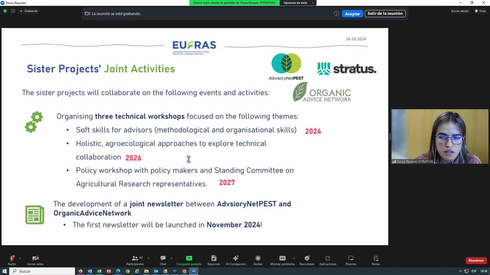Click the 10:38 taskbar clock

point(483,271)
